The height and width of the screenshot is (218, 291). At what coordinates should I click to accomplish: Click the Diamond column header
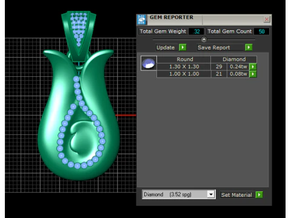[234, 59]
